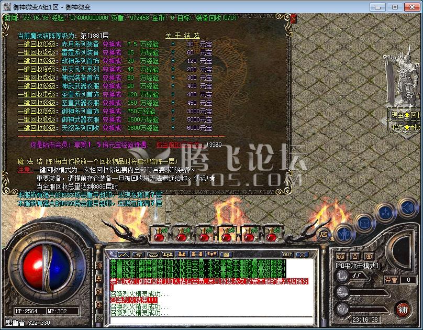Image resolution: width=423 pixels, height=330 pixels.
Task: Recycle 开天凤天系列 with one-key link
Action: coord(37,69)
